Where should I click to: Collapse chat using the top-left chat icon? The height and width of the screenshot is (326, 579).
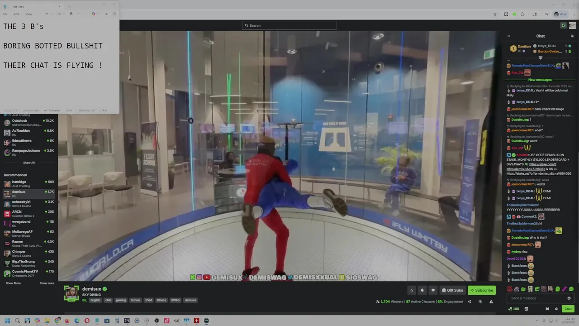coord(509,36)
